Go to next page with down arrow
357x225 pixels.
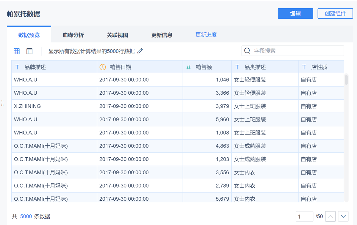(x=343, y=216)
